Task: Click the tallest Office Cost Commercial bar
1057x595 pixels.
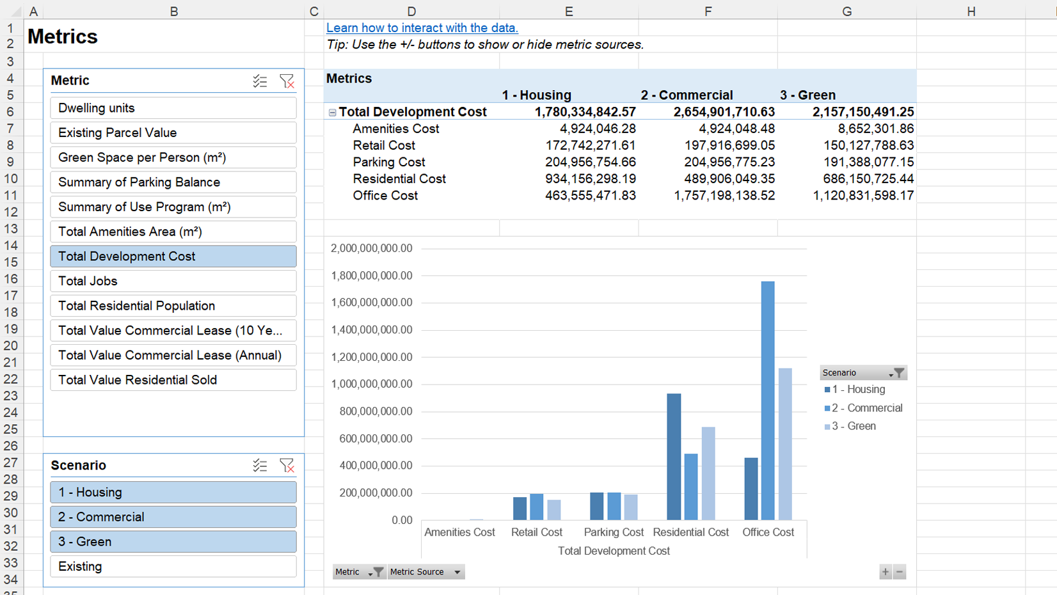Action: (768, 401)
